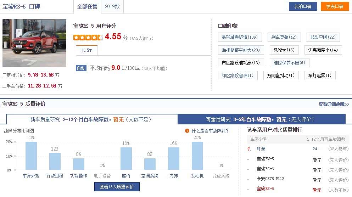Select the 车灯起雾(1) tag
Viewport: 352px width, 197px height.
pos(320,75)
